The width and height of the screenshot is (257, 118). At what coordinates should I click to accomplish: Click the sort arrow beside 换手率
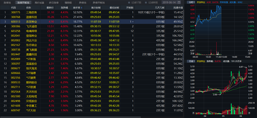click(81, 8)
